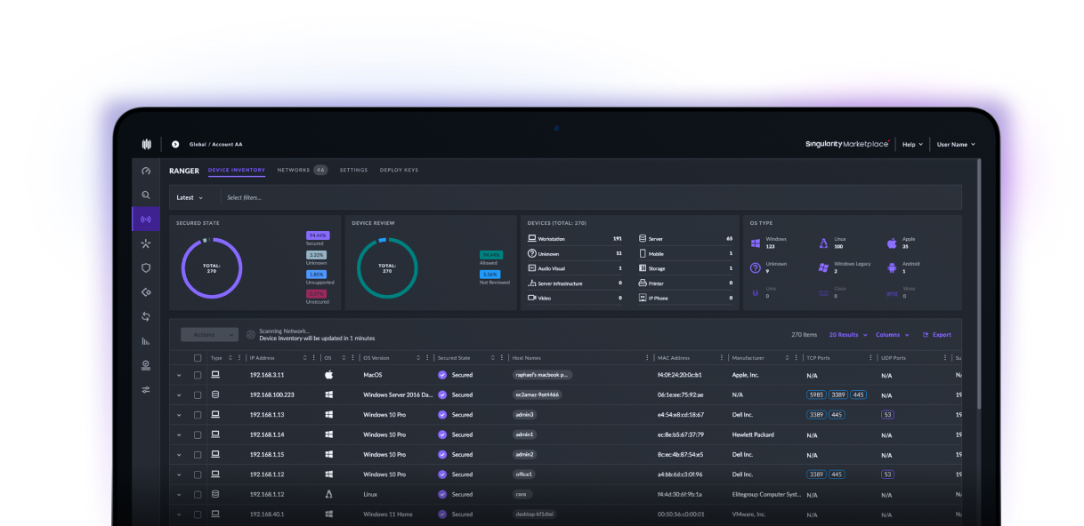Click the Linux icon in OS Type
This screenshot has height=526, width=1084.
tap(823, 243)
